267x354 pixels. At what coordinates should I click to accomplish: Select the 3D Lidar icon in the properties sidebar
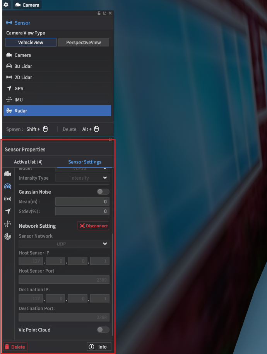tap(8, 186)
